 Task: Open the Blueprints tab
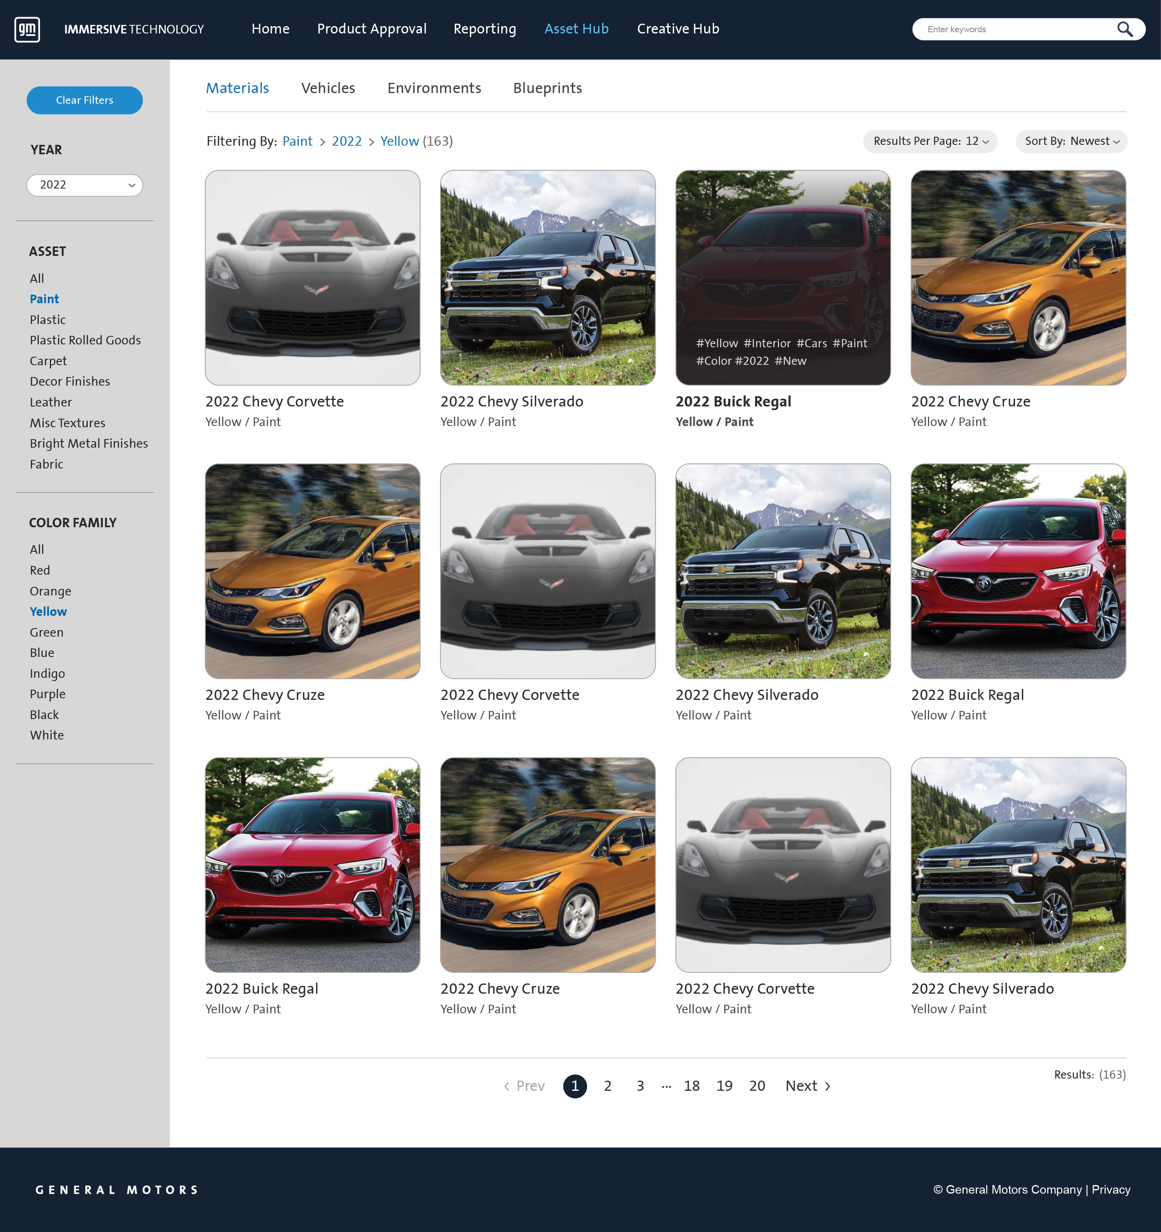547,88
